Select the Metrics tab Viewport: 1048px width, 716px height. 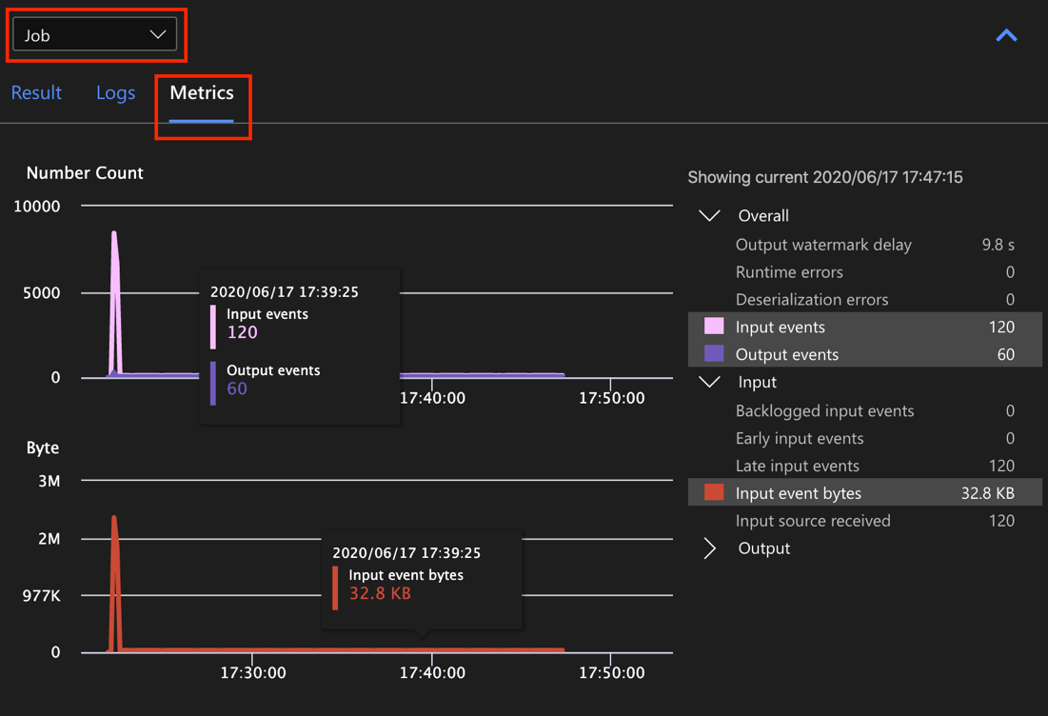click(203, 92)
